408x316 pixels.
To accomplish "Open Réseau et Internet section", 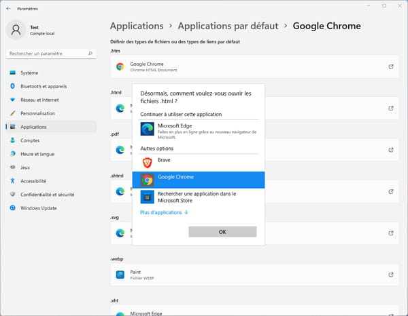I will coord(51,100).
